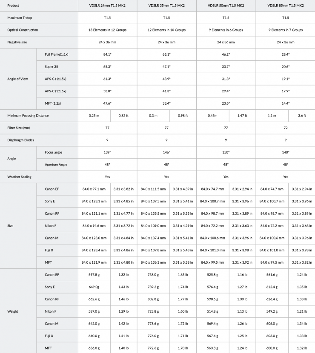This screenshot has height=353, width=315.
Task: Click the 597.8 g weight cell
Action: point(94,275)
